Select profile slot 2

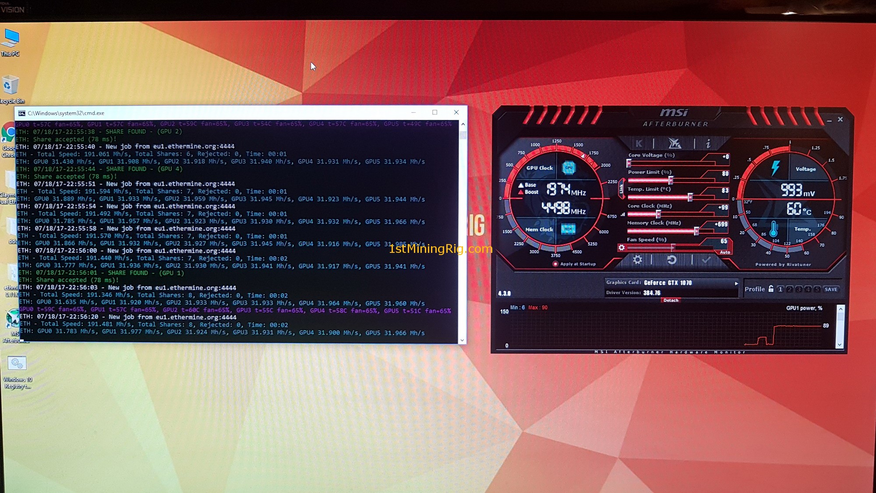coord(789,289)
